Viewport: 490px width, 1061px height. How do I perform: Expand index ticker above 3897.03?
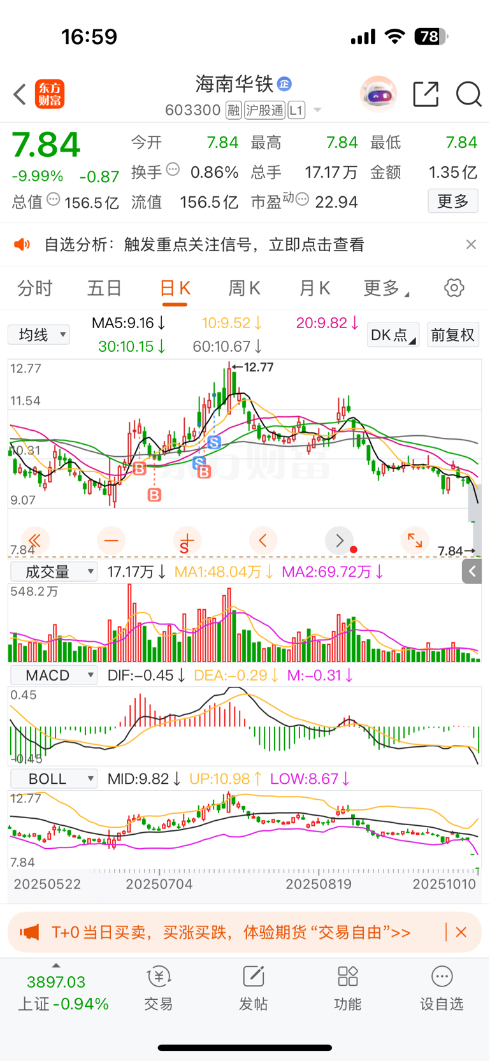[x=56, y=965]
